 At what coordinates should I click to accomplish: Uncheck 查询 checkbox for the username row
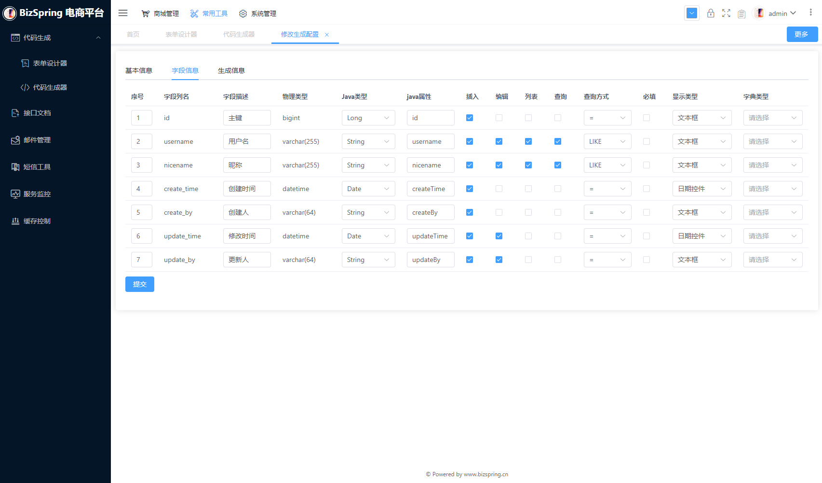[x=558, y=141]
